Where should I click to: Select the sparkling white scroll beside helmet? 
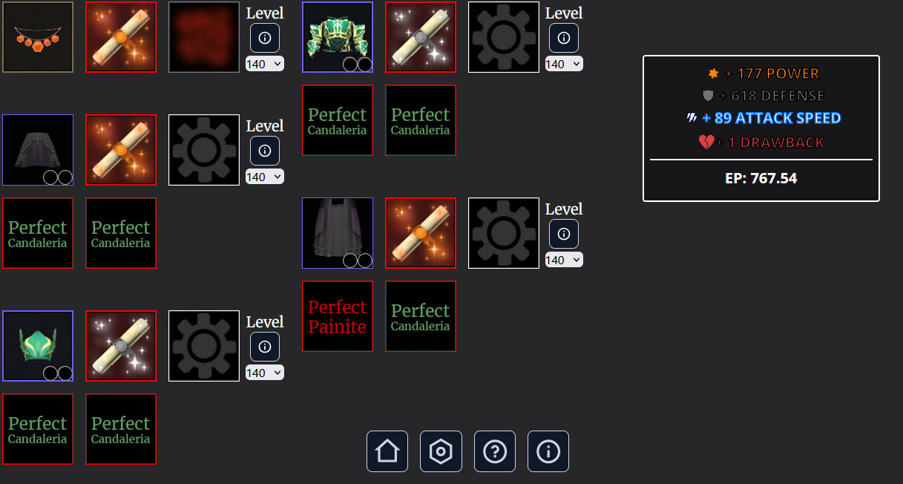pos(121,346)
